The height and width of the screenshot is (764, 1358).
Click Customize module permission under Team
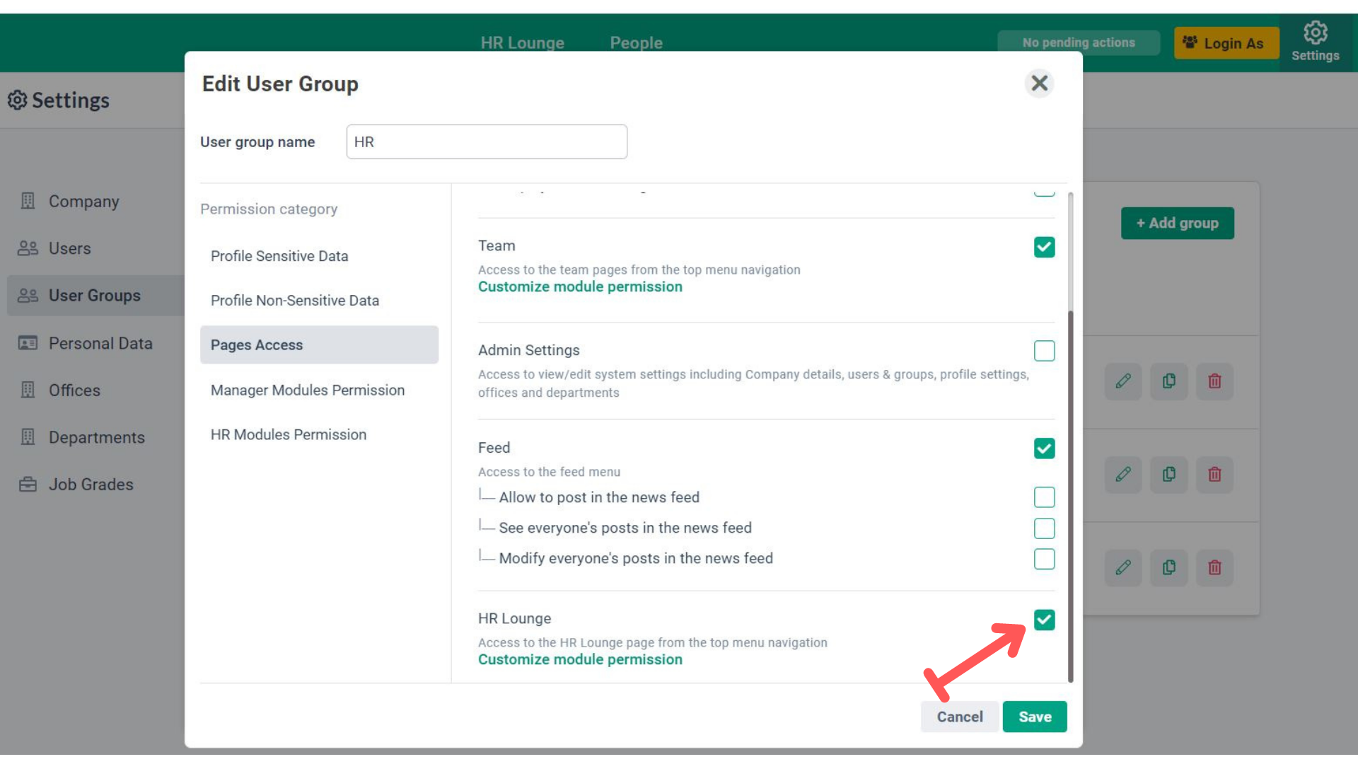(580, 286)
